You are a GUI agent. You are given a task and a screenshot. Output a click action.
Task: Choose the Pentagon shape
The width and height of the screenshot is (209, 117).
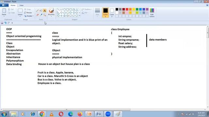coord(64,13)
